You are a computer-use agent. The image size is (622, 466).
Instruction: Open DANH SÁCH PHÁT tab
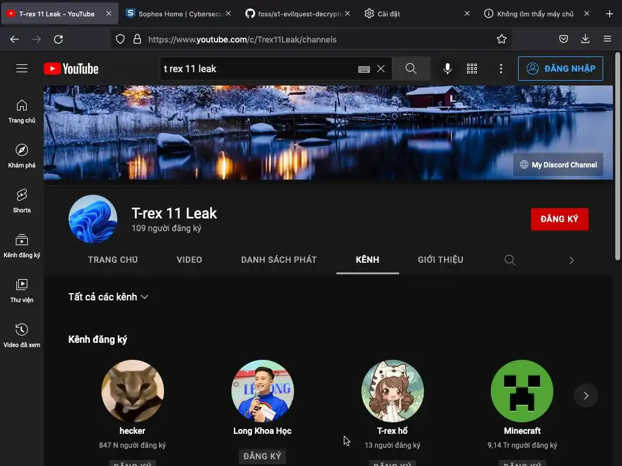tap(279, 260)
